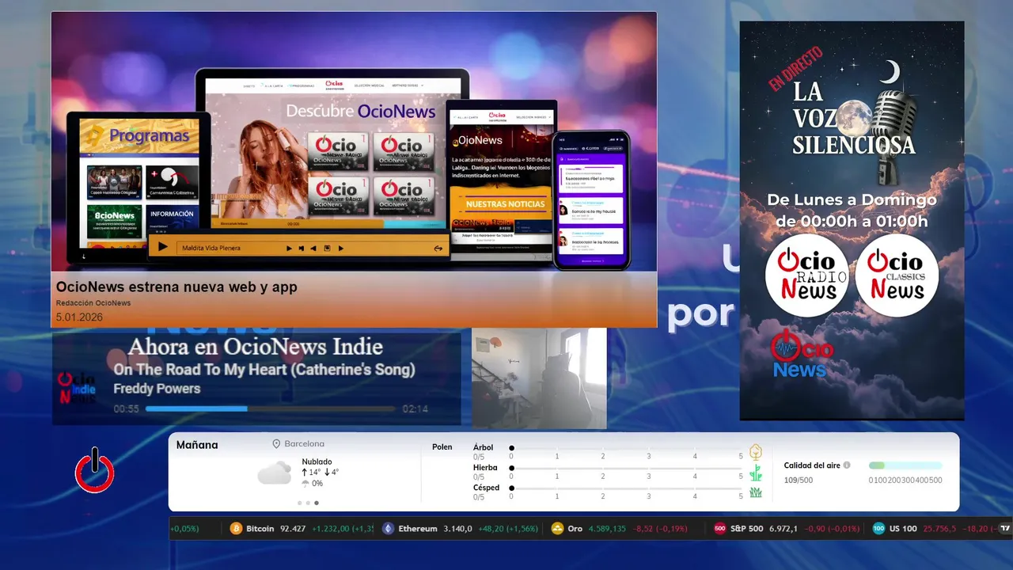
Task: Select the third weather pagination dot
Action: (x=317, y=503)
